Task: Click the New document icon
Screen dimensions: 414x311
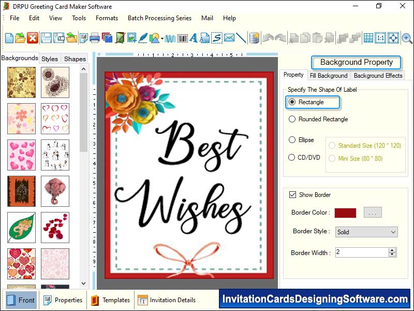Action: point(9,38)
